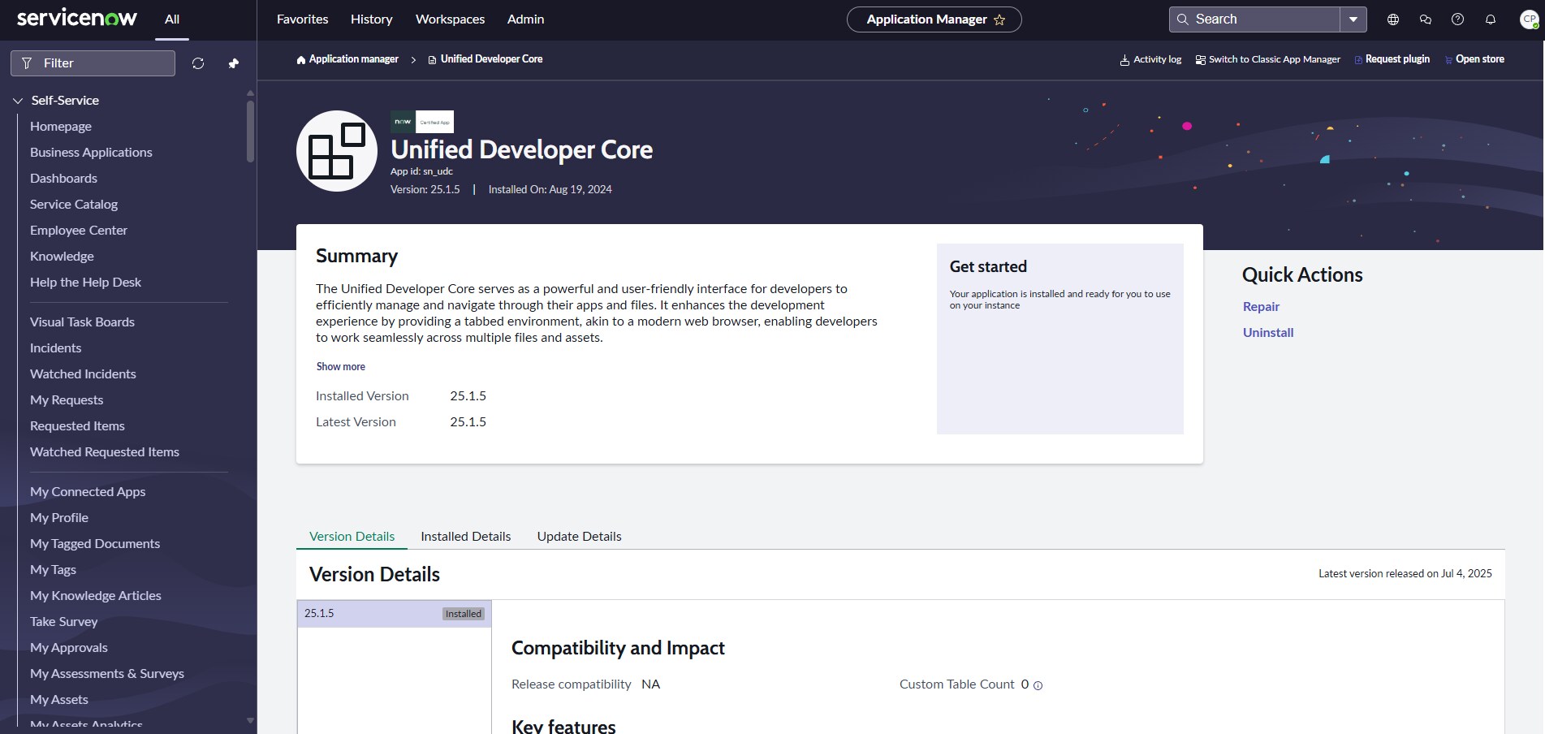Open the help question mark icon
Viewport: 1545px width, 734px height.
(x=1458, y=19)
